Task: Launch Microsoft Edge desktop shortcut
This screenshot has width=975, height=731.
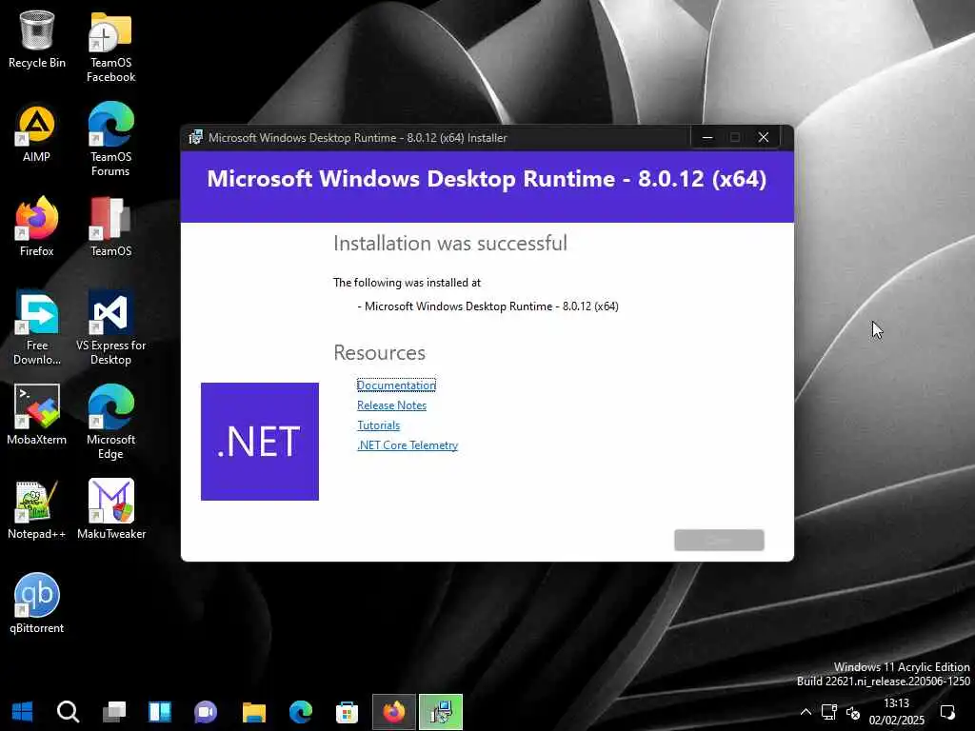Action: coord(110,422)
